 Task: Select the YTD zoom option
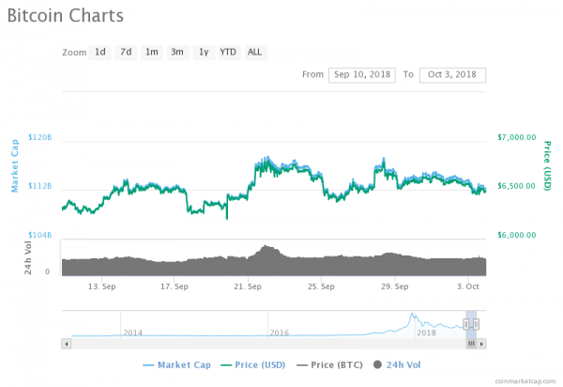pyautogui.click(x=228, y=53)
